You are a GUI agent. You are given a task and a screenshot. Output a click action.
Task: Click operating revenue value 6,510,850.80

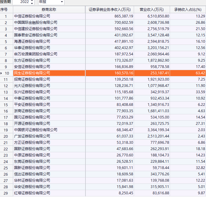pyautogui.click(x=158, y=16)
